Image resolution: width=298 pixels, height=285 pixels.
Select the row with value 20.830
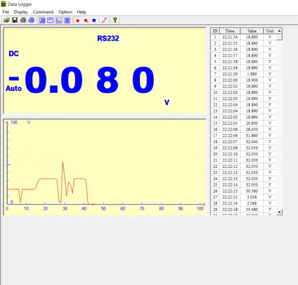pyautogui.click(x=243, y=123)
